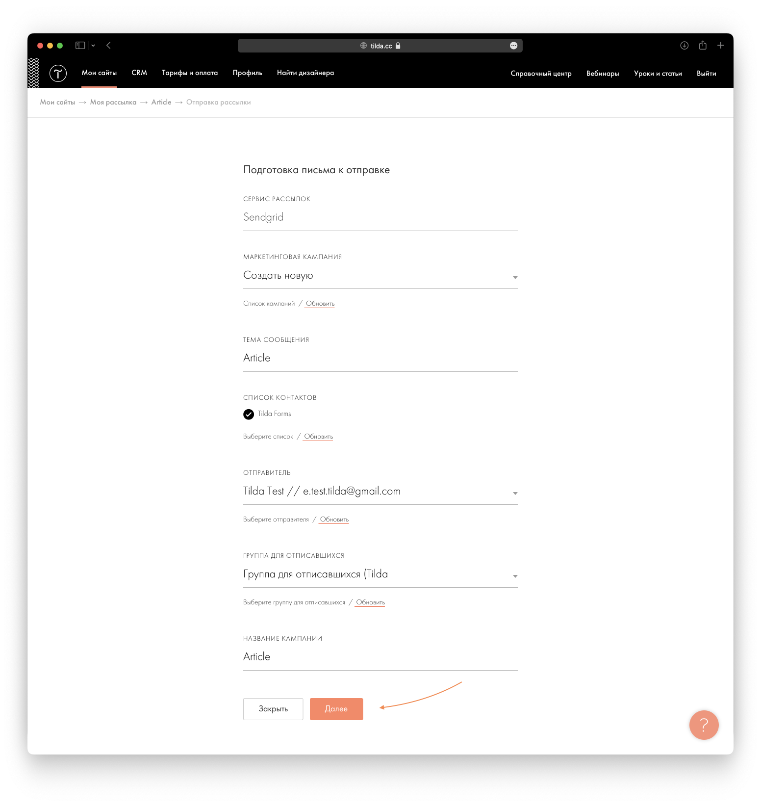
Task: Toggle the Safari sidebar icon
Action: pyautogui.click(x=80, y=46)
